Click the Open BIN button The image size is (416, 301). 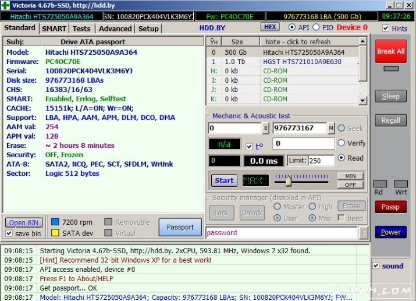[x=24, y=223]
